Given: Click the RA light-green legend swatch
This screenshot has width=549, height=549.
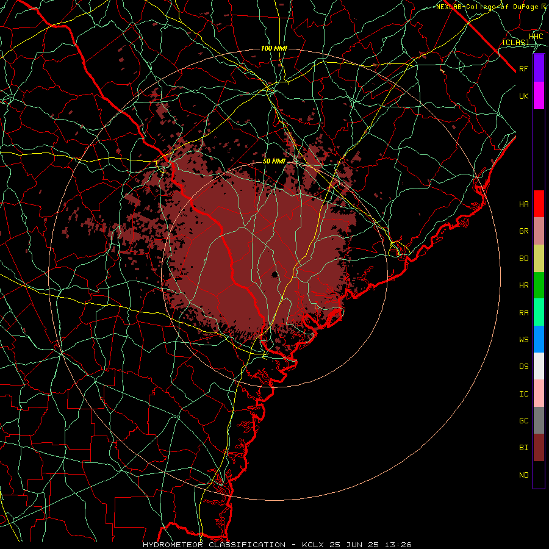Looking at the screenshot, I should pos(539,312).
